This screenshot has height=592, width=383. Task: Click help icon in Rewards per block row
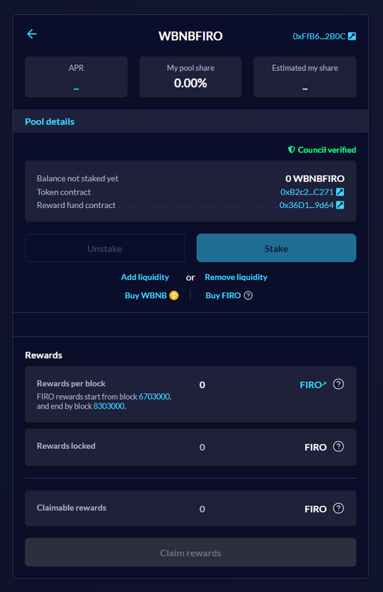tap(339, 384)
